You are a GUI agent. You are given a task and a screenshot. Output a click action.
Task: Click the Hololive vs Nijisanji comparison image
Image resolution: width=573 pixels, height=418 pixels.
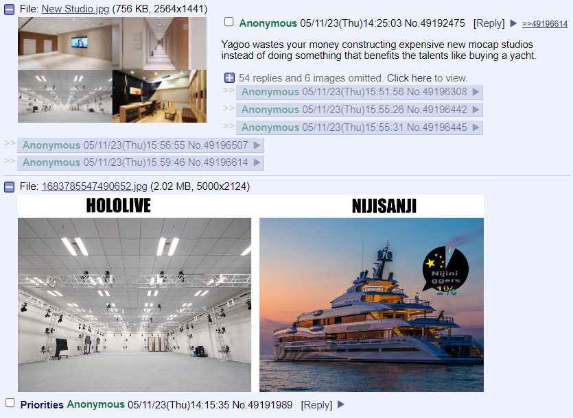(250, 293)
